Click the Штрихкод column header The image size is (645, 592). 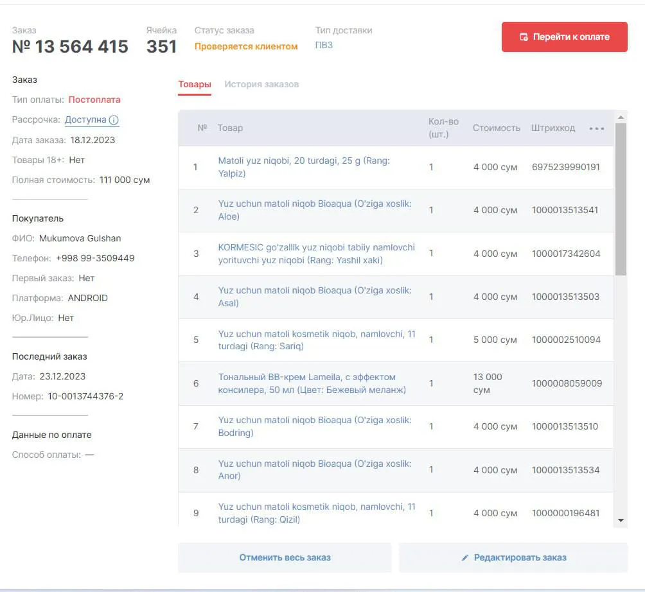pyautogui.click(x=553, y=128)
